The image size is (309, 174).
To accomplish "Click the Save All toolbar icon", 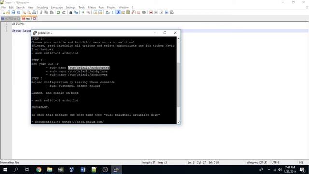I will [x=18, y=12].
